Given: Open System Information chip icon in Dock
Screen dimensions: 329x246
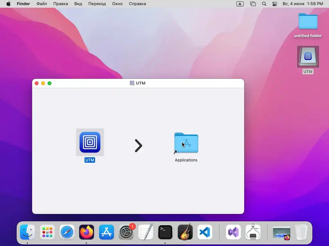Looking at the screenshot, I should click(253, 232).
